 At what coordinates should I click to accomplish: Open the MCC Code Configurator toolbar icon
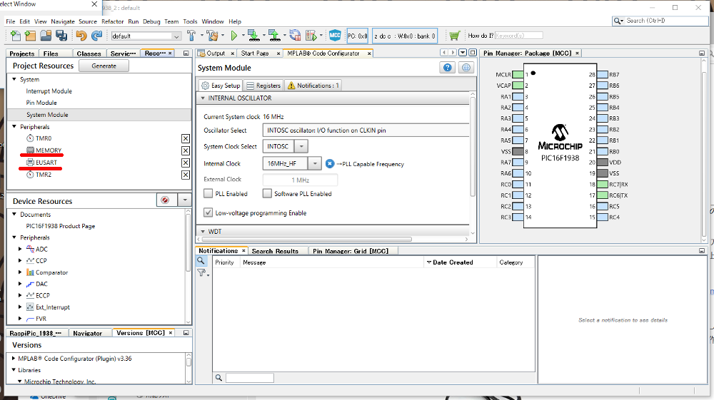tap(335, 36)
